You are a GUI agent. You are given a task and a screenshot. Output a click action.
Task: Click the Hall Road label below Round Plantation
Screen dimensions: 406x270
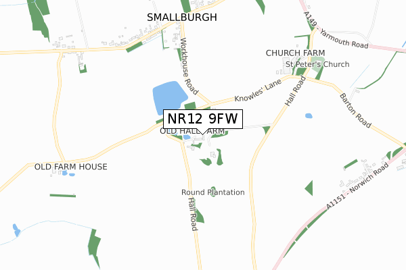click(192, 214)
